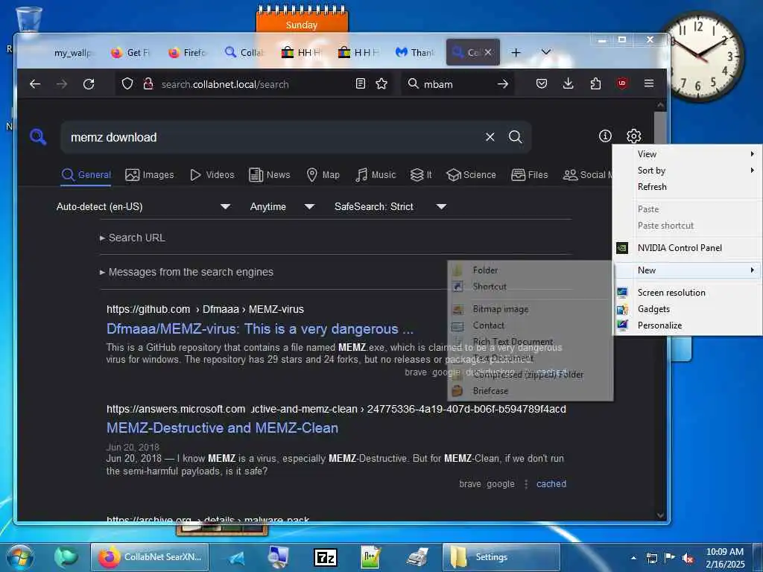Image resolution: width=763 pixels, height=572 pixels.
Task: Open the Firefox hamburger menu
Action: pos(649,83)
